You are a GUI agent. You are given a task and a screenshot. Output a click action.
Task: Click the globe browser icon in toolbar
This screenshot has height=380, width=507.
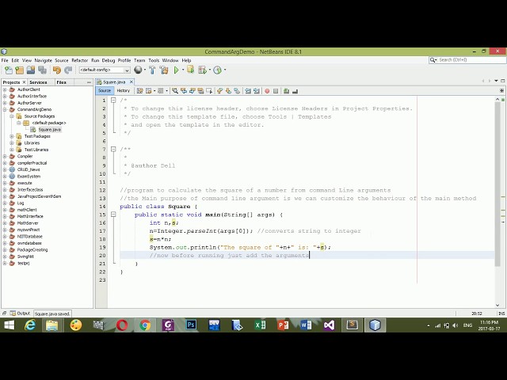pyautogui.click(x=138, y=70)
